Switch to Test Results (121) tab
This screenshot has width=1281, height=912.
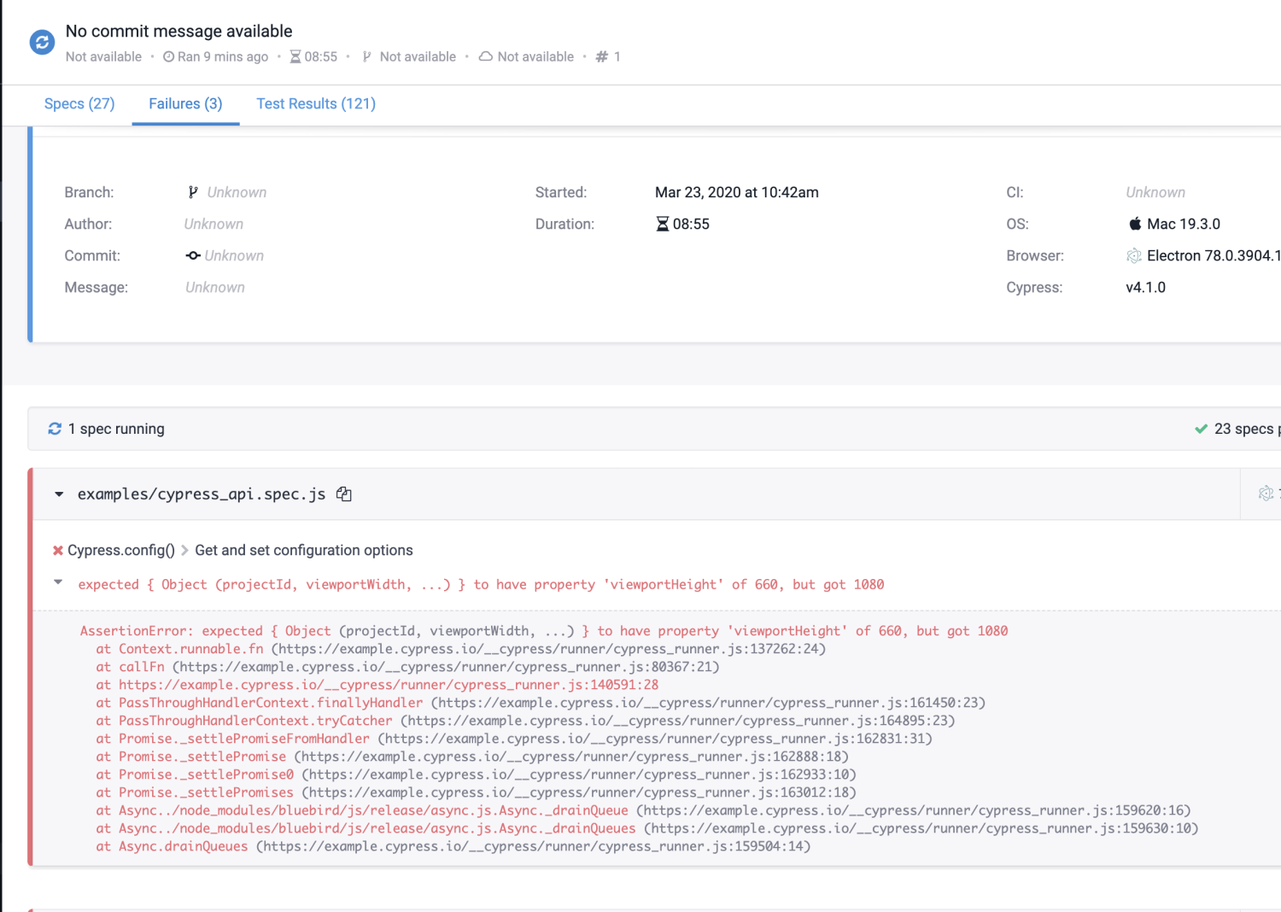click(316, 104)
